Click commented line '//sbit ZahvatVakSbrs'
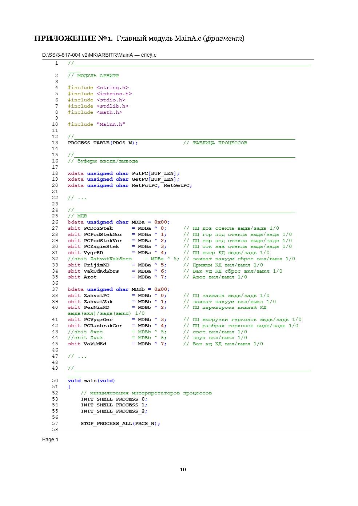This screenshot has width=358, height=506. (100, 259)
